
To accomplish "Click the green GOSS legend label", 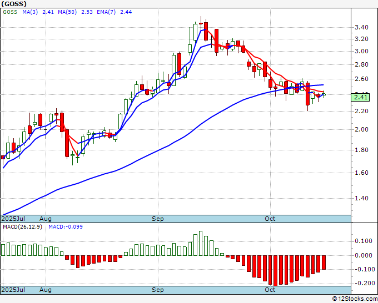I will (10, 12).
